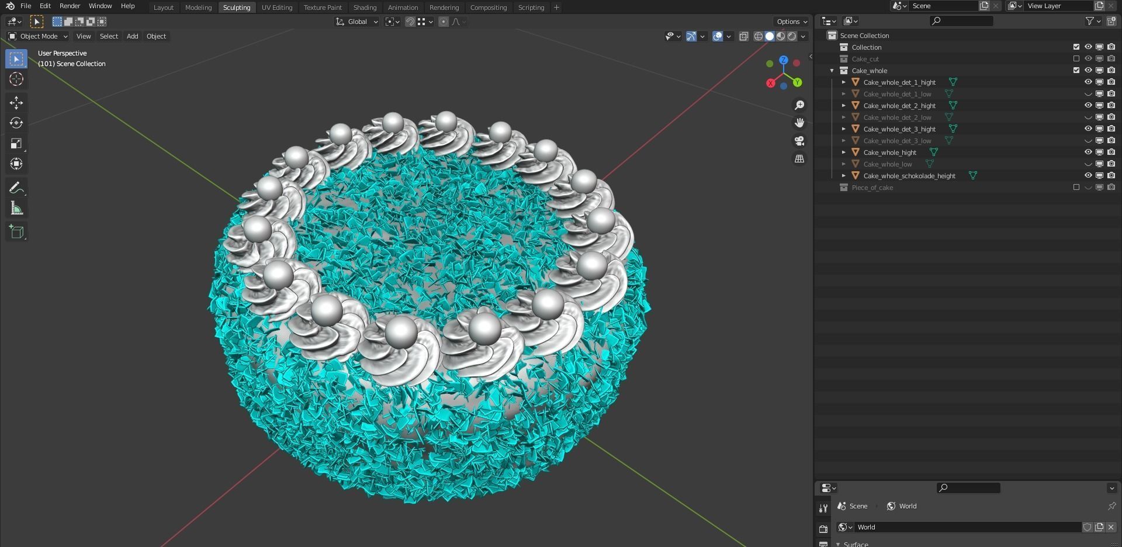
Task: Open the viewport Select menu
Action: pyautogui.click(x=109, y=36)
